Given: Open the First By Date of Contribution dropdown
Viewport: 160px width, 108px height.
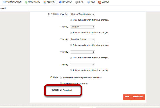Looking at the screenshot, I should 82,14.
